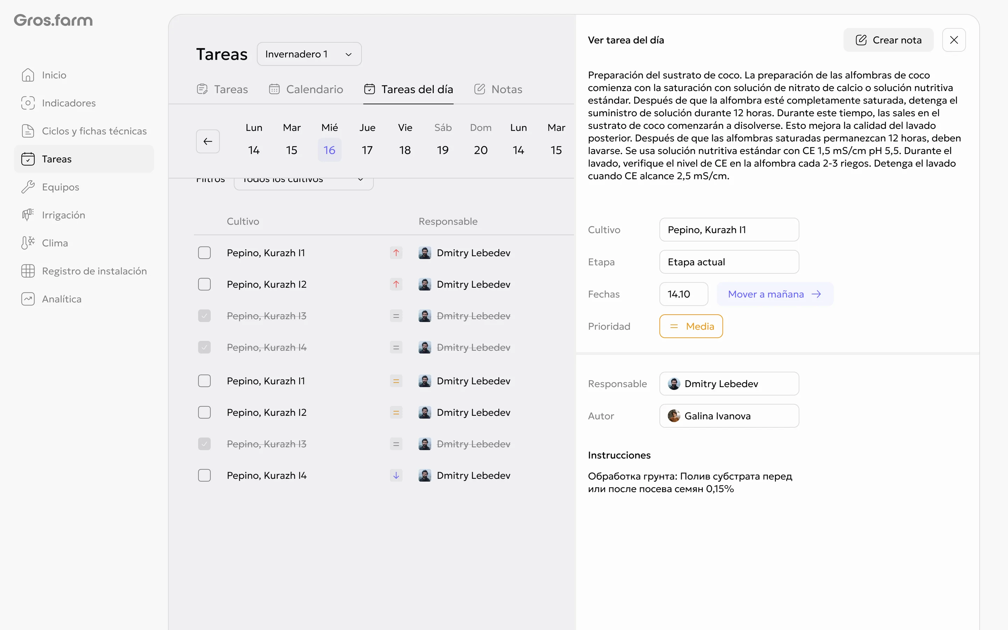
Task: Click orange equals priority icon on unchecked Kurazh I1 row
Action: tap(396, 381)
